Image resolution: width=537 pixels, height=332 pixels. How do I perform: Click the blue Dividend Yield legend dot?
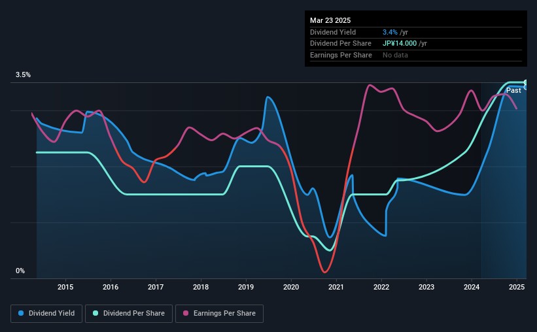click(x=20, y=314)
